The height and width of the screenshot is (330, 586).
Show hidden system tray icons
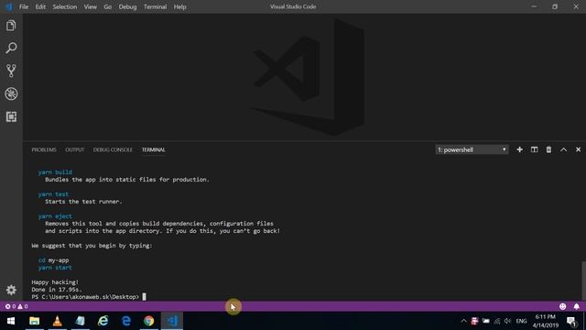click(463, 321)
